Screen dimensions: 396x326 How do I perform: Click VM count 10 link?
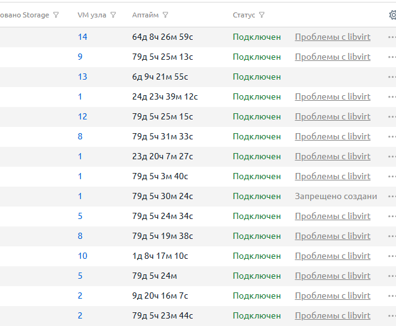pos(83,256)
